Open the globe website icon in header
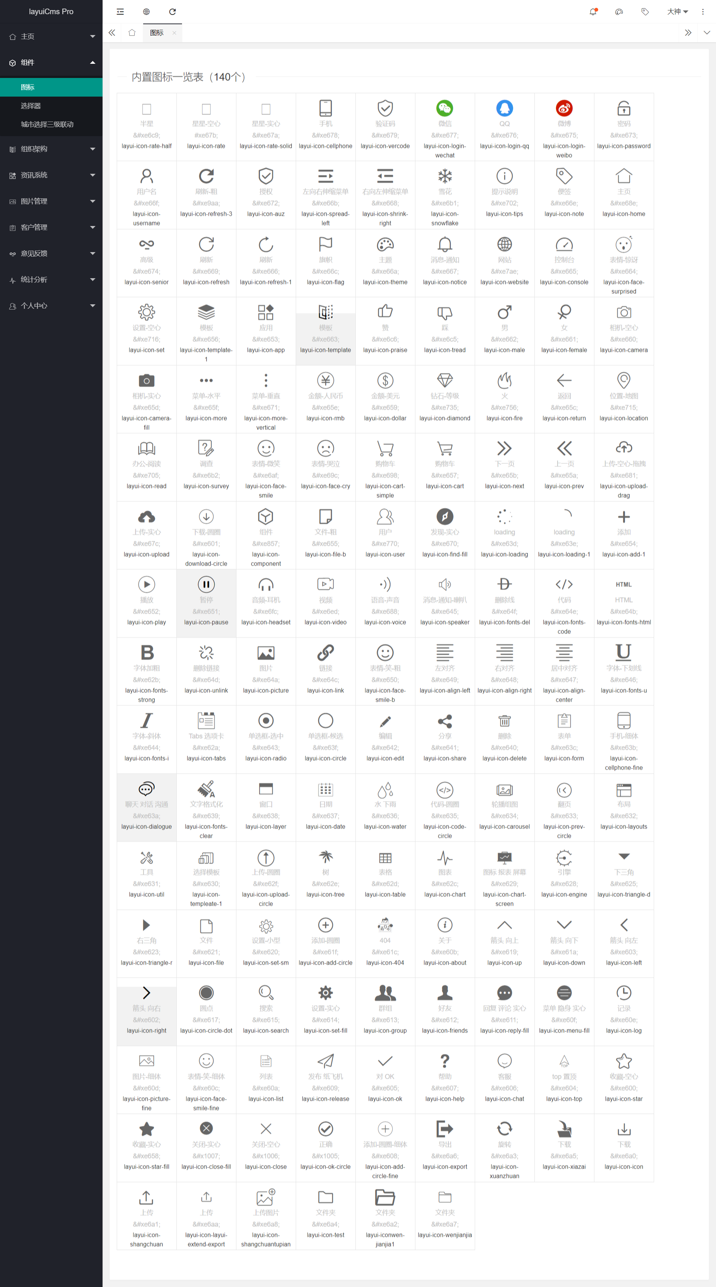716x1287 pixels. click(x=146, y=12)
